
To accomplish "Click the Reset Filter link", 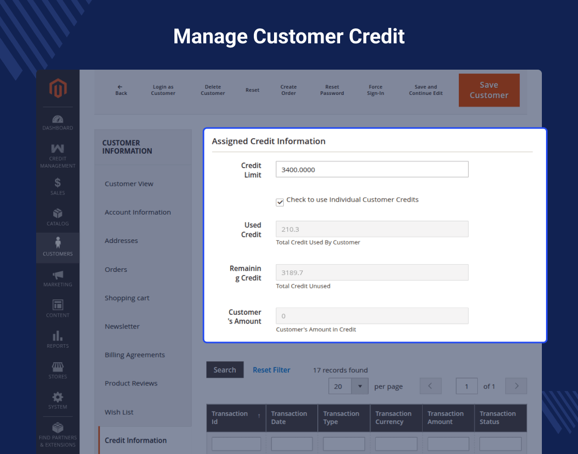I will click(271, 370).
